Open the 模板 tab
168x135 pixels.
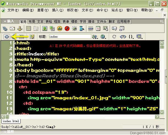[74, 22]
